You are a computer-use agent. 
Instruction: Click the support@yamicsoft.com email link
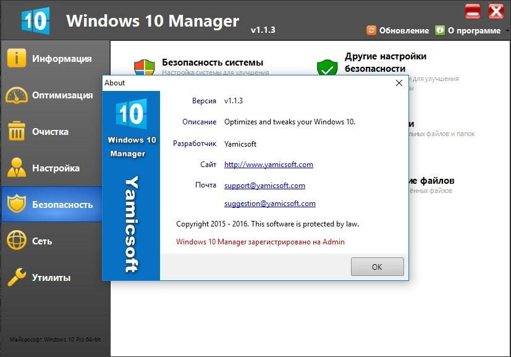(x=264, y=186)
